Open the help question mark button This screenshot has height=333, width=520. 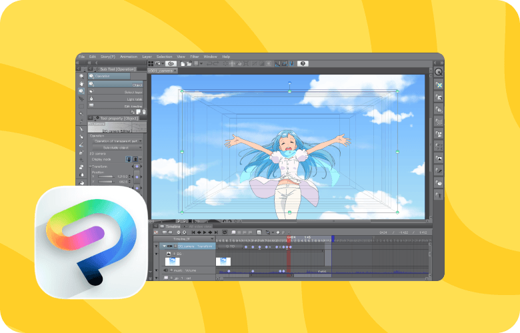[303, 64]
